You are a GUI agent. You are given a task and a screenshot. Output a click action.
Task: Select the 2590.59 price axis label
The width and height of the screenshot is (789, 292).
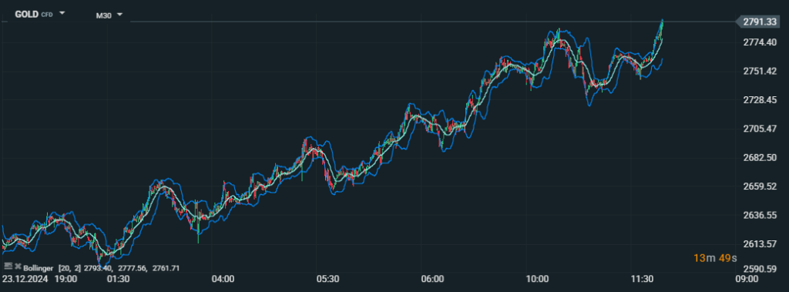point(759,269)
